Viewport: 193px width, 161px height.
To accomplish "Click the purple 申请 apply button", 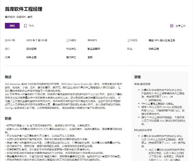I will coord(12,26).
